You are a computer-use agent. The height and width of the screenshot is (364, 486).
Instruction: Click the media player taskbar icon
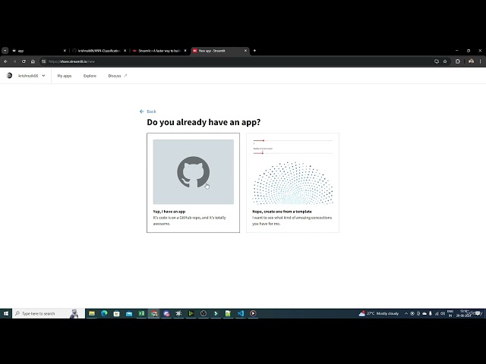point(253,313)
